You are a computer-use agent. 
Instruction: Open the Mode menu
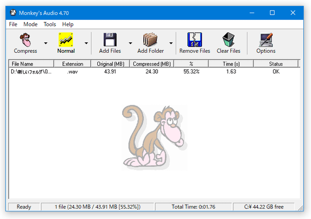(x=30, y=24)
